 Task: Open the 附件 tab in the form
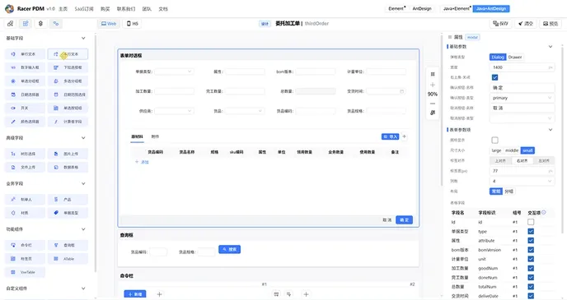155,136
